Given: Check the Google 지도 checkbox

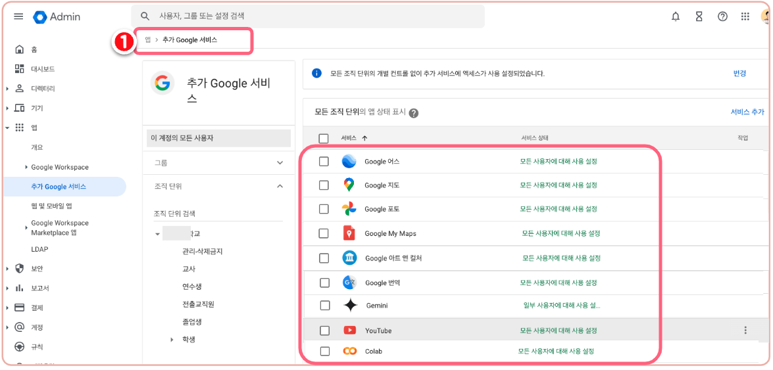Looking at the screenshot, I should 324,185.
